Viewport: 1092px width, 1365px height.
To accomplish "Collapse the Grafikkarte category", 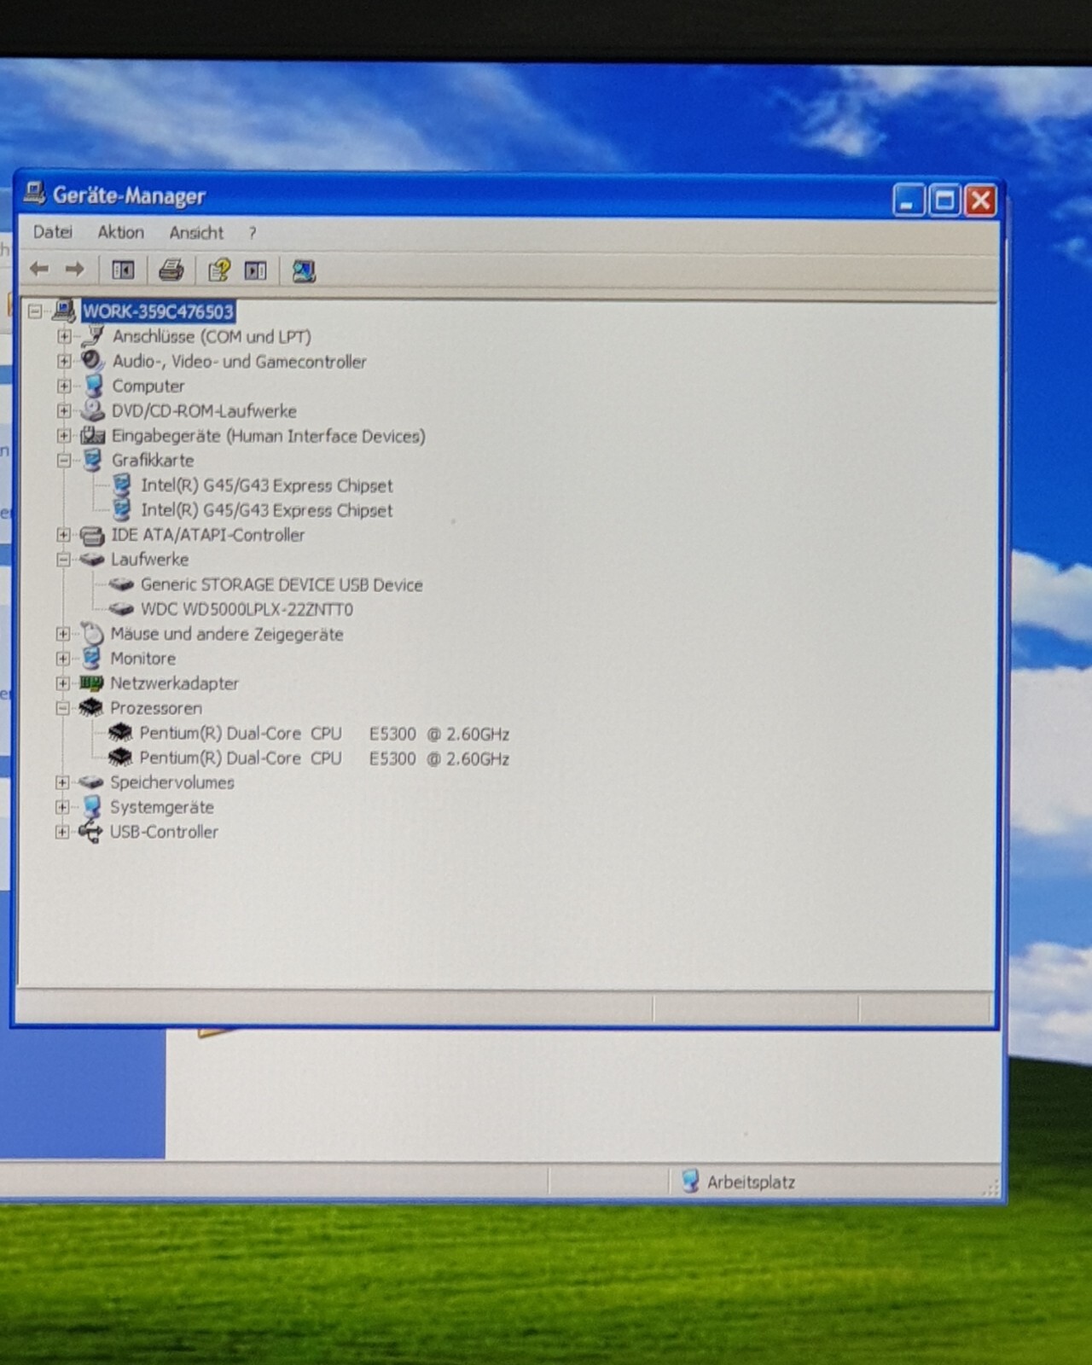I will 64,461.
